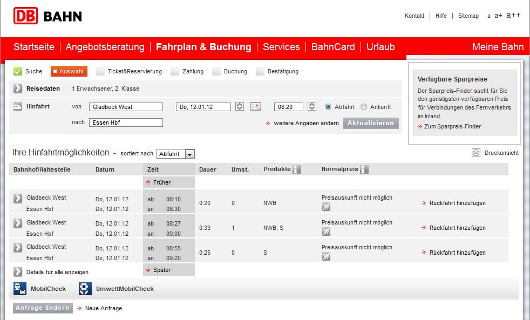Expand details for the 08:10 connection
Screen dimensions: 530x320
(18, 198)
